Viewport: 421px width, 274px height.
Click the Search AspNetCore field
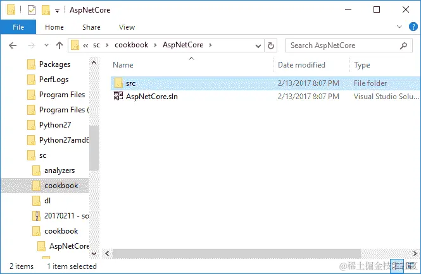(x=348, y=45)
